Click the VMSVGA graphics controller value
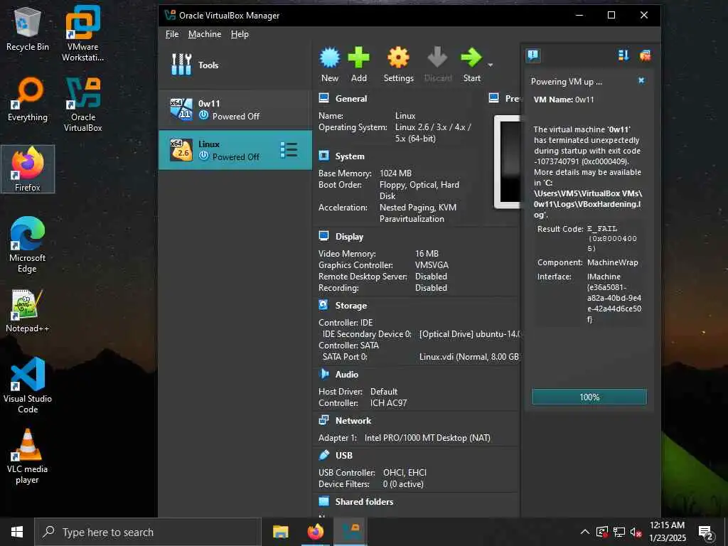This screenshot has width=728, height=546. [x=432, y=265]
